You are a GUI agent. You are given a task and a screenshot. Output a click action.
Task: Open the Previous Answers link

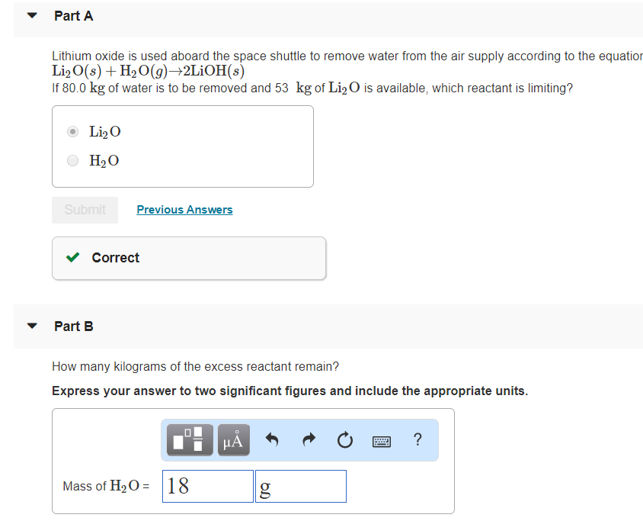184,210
